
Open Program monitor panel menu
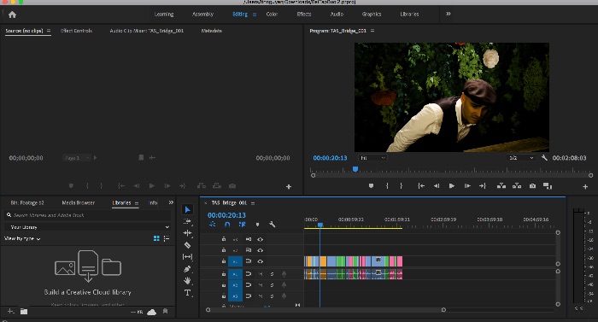(372, 31)
